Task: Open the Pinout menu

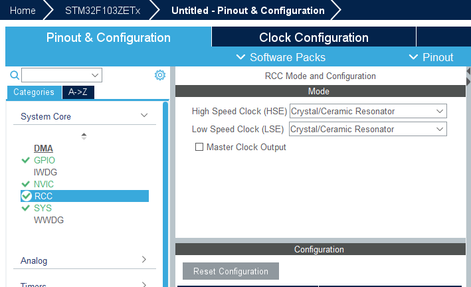Action: point(431,57)
